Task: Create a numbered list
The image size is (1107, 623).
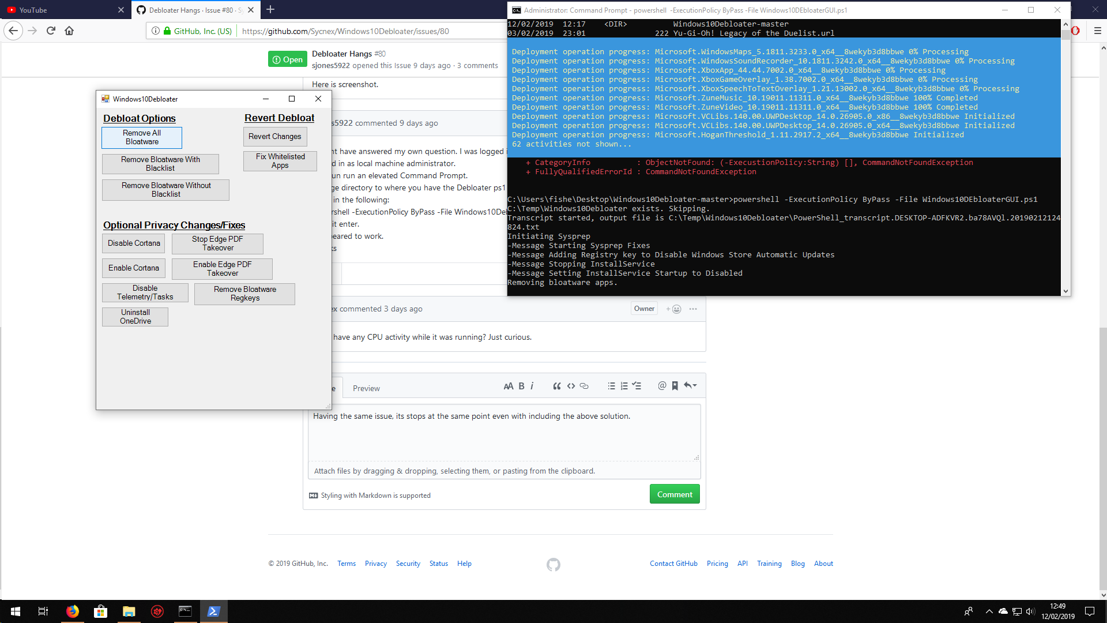Action: tap(624, 385)
